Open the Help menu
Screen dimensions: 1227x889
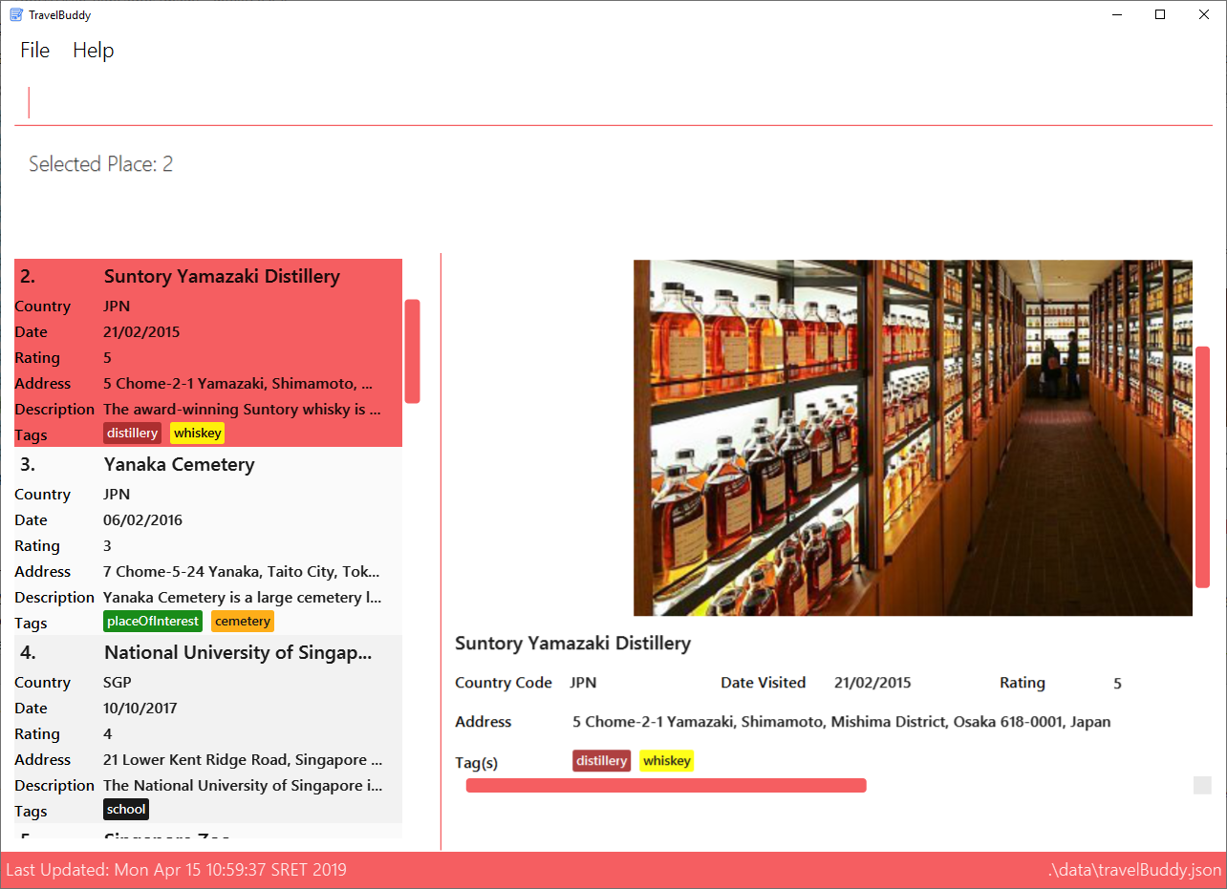tap(94, 51)
